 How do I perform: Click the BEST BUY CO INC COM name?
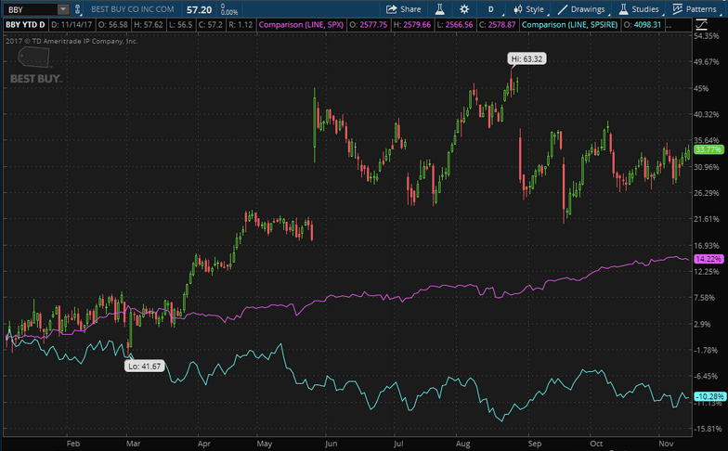[132, 9]
